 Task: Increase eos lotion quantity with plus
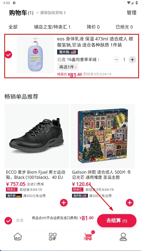[132, 60]
